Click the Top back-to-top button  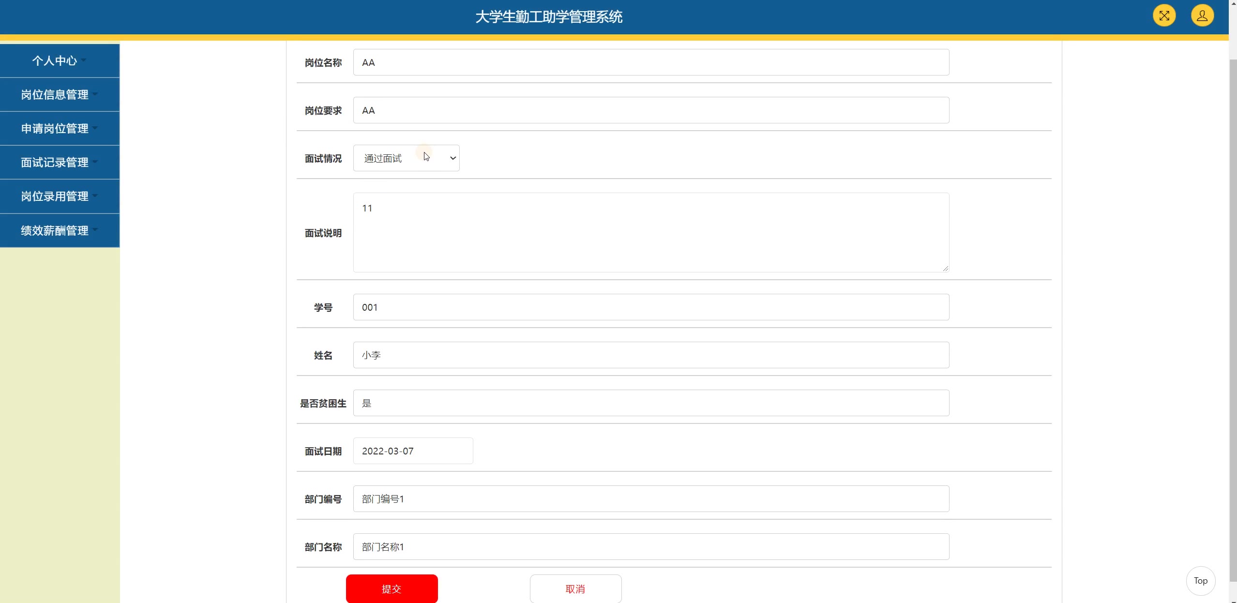(x=1200, y=581)
